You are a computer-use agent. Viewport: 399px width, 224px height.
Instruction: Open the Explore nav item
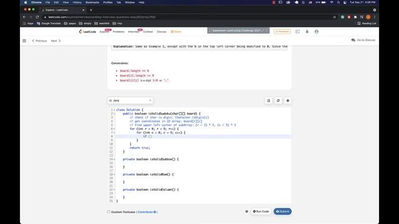[104, 32]
